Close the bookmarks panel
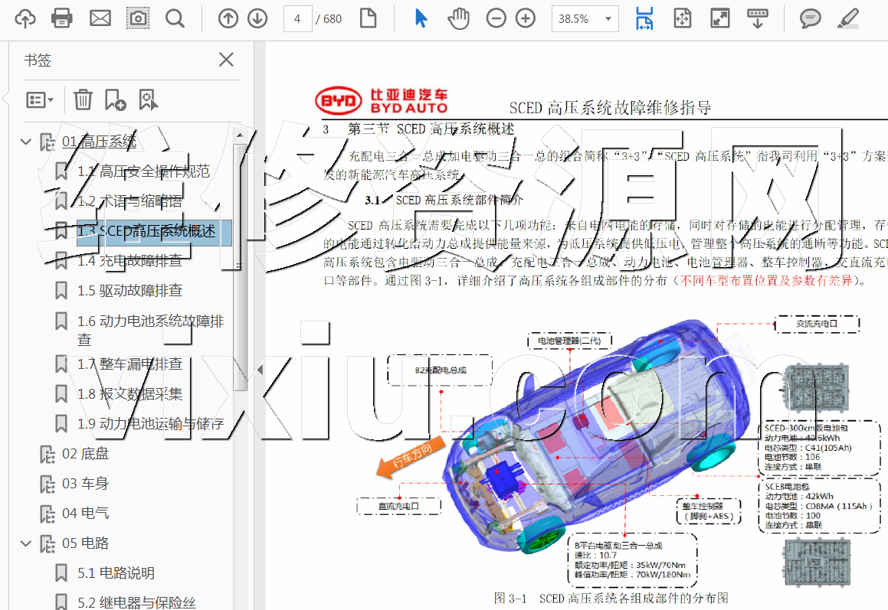 point(226,60)
